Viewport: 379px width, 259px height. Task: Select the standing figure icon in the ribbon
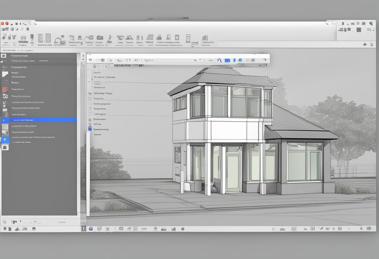109,39
